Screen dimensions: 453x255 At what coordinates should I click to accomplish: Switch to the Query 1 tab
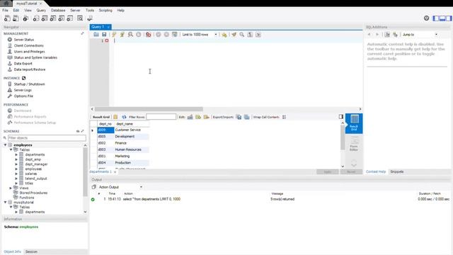pyautogui.click(x=98, y=27)
